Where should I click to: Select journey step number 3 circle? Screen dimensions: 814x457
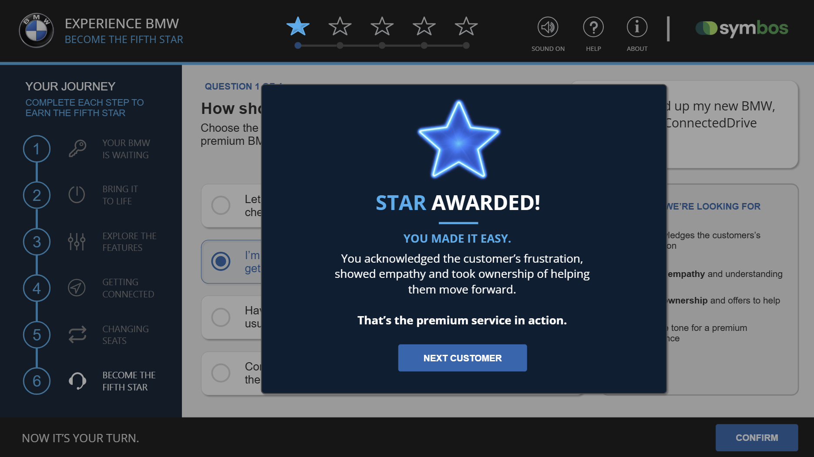37,242
